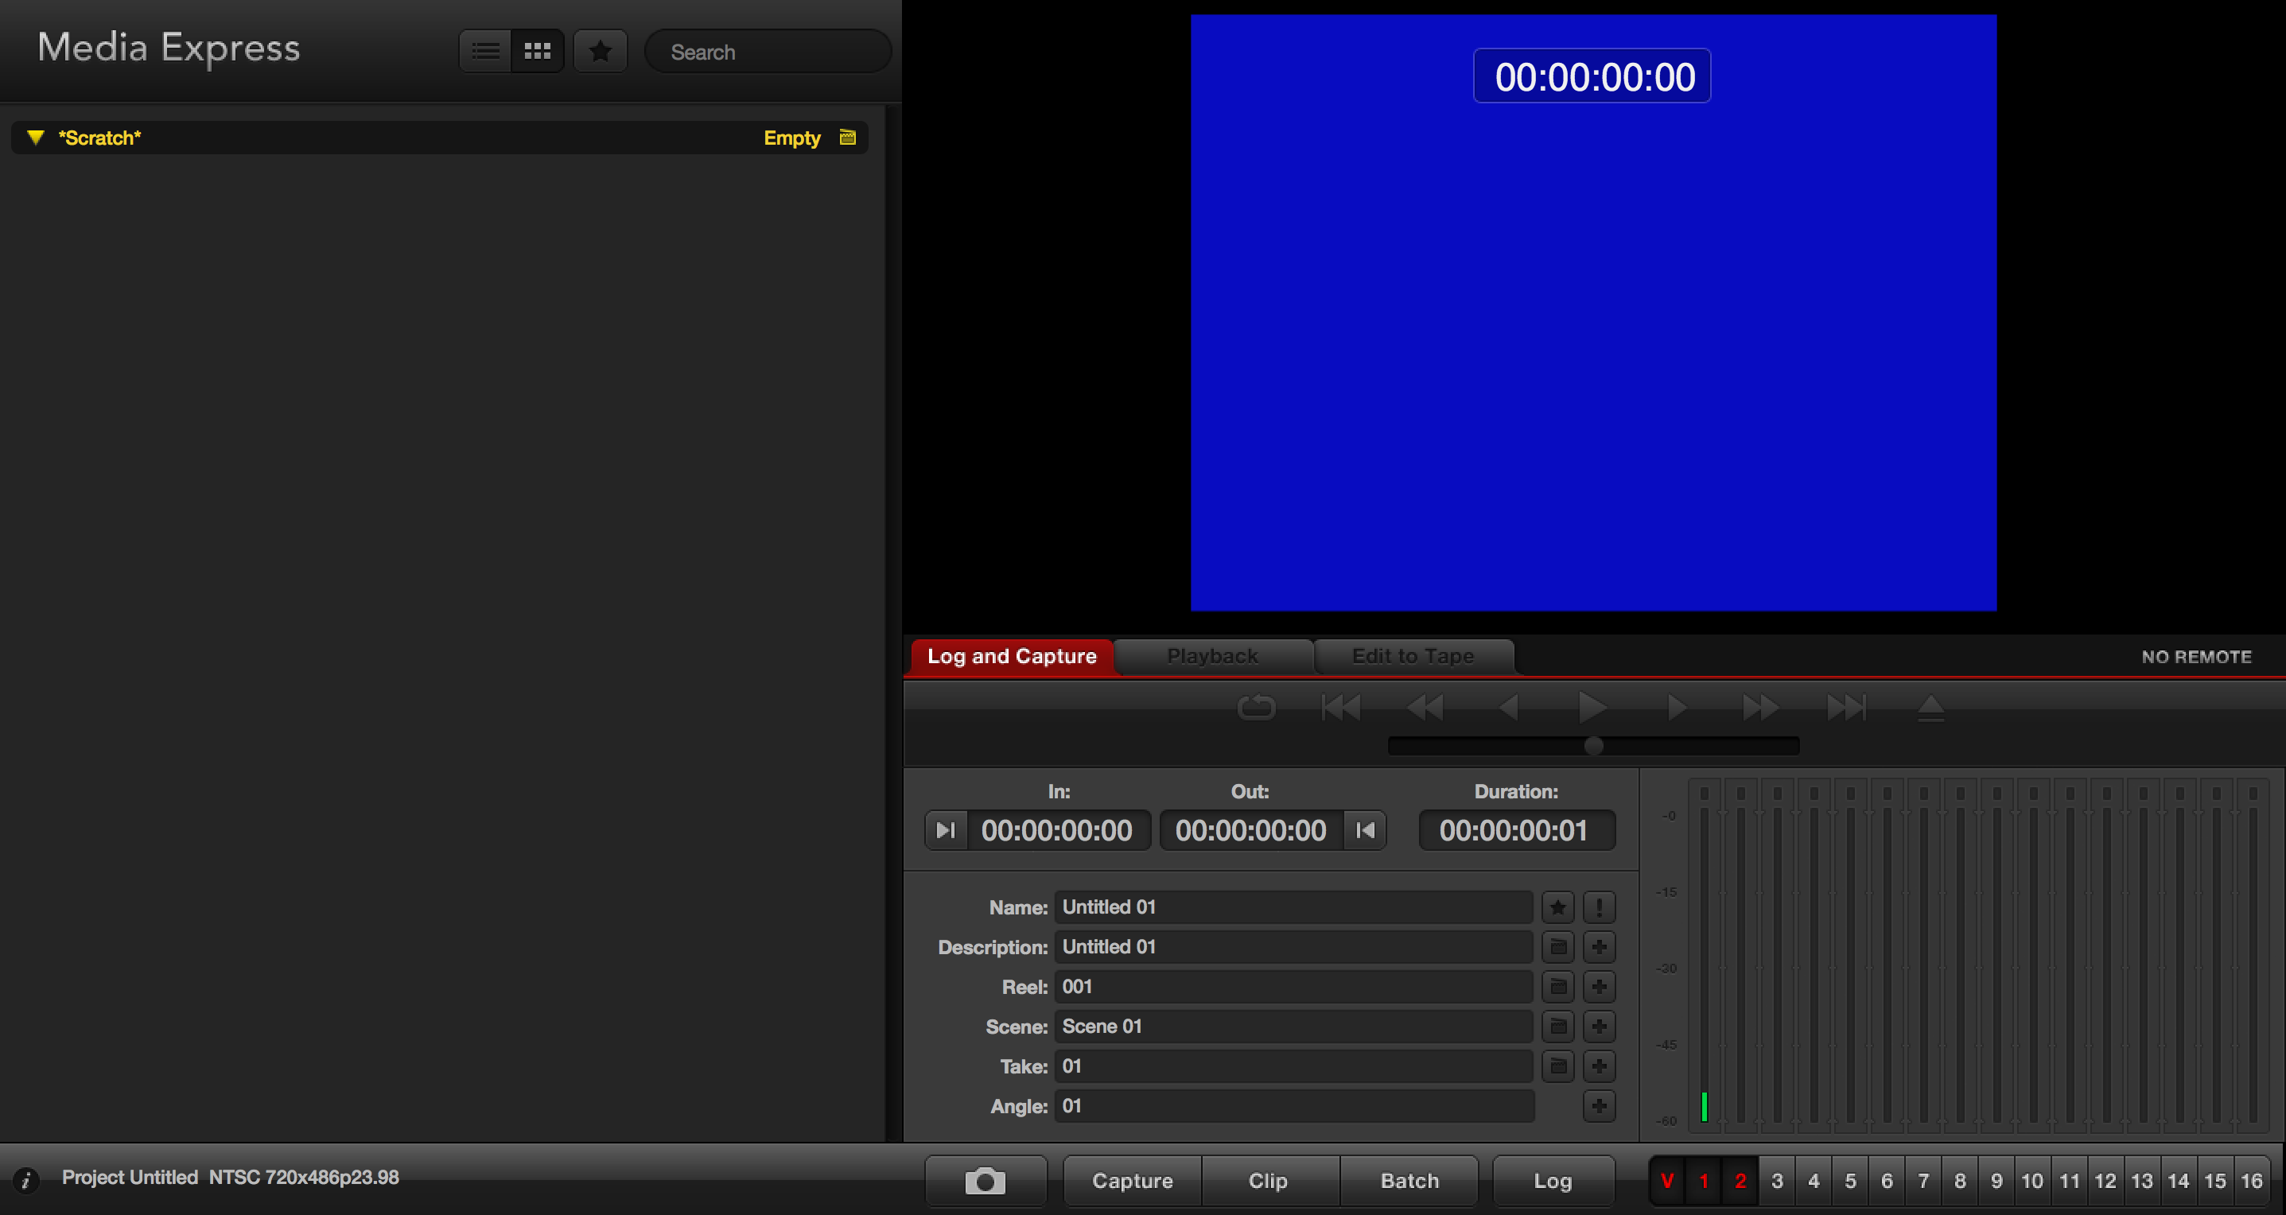Click the blue video preview area
This screenshot has width=2286, height=1215.
point(1594,312)
